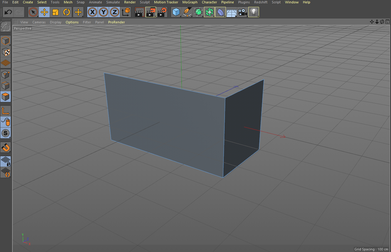Viewport: 391px width, 252px height.
Task: Click the 'Perspective' viewport label
Action: 23,28
